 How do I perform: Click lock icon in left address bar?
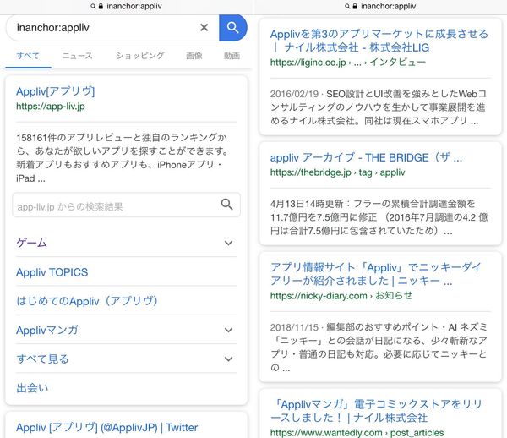101,6
